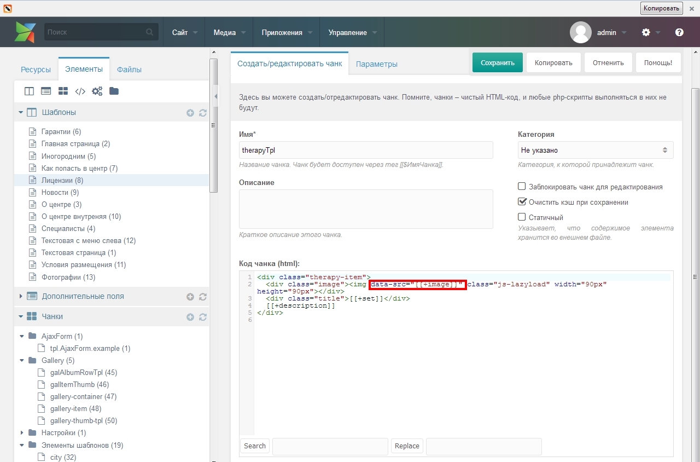The image size is (700, 462).
Task: Open the help question mark icon
Action: pos(679,32)
